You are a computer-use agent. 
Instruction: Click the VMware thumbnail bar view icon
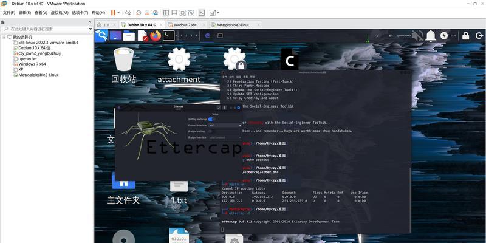(x=174, y=13)
